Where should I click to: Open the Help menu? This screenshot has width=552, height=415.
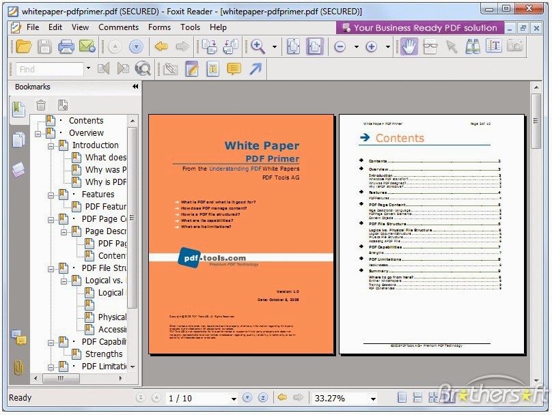[218, 27]
